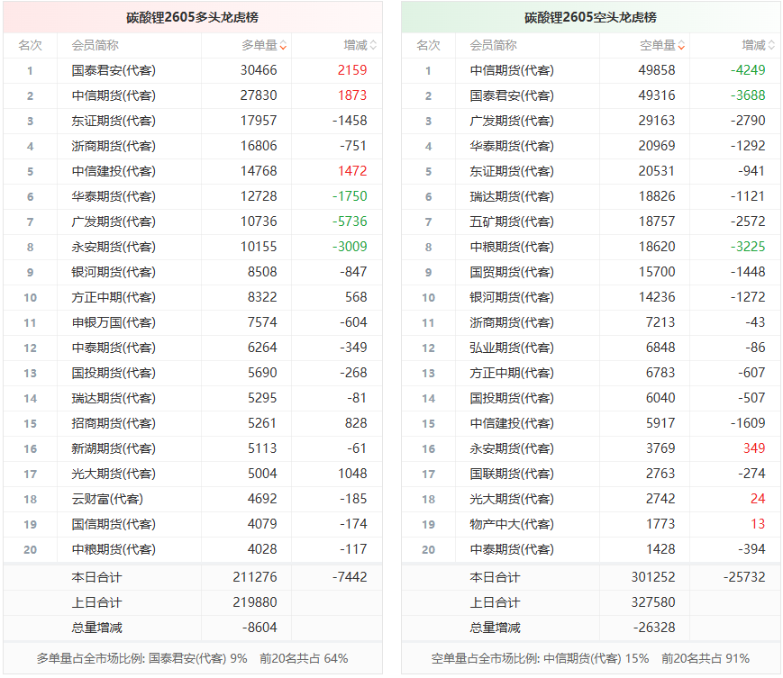Select 国泰君安(代客) in short table
The height and width of the screenshot is (678, 783).
point(512,95)
